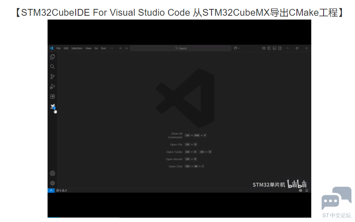Click the remote window indicator in status bar
The image size is (355, 222).
[51, 190]
